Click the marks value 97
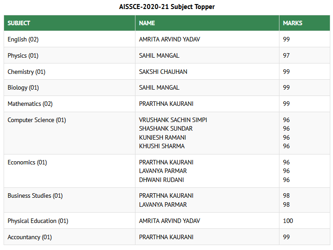Viewport: 333px width, 250px height. (286, 55)
